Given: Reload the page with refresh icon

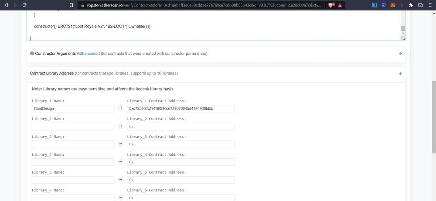Looking at the screenshot, I should [x=24, y=5].
